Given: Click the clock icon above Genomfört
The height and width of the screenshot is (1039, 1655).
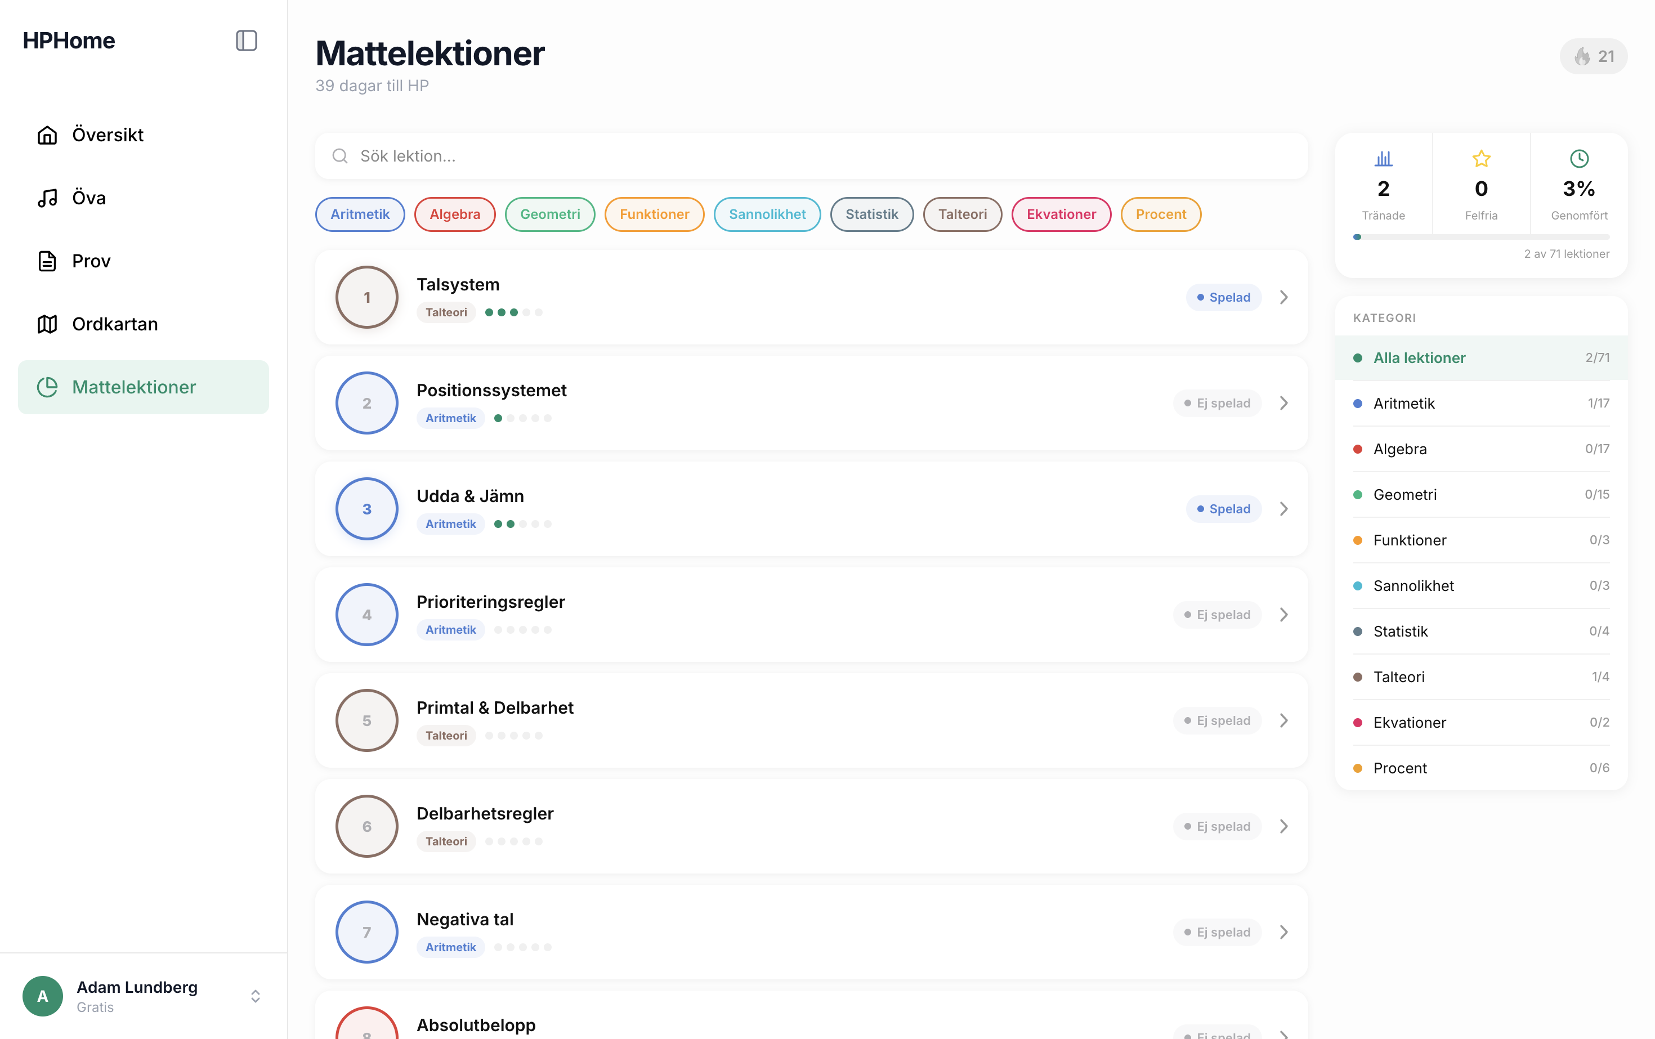Looking at the screenshot, I should pyautogui.click(x=1578, y=159).
